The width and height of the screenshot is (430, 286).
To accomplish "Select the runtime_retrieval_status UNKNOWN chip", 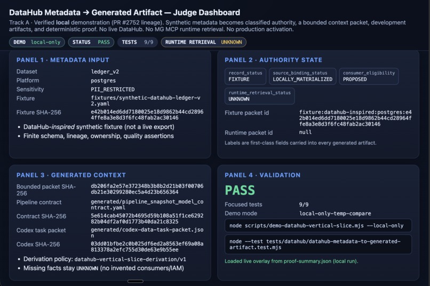I will (259, 96).
